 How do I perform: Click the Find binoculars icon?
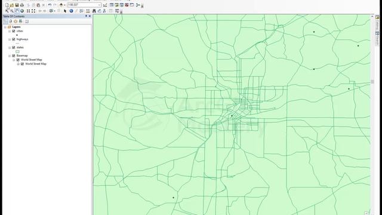pyautogui.click(x=94, y=11)
